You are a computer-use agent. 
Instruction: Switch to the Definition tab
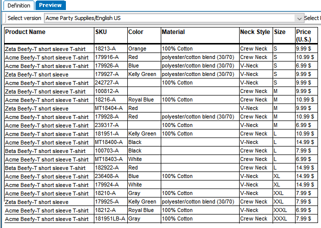[18, 5]
